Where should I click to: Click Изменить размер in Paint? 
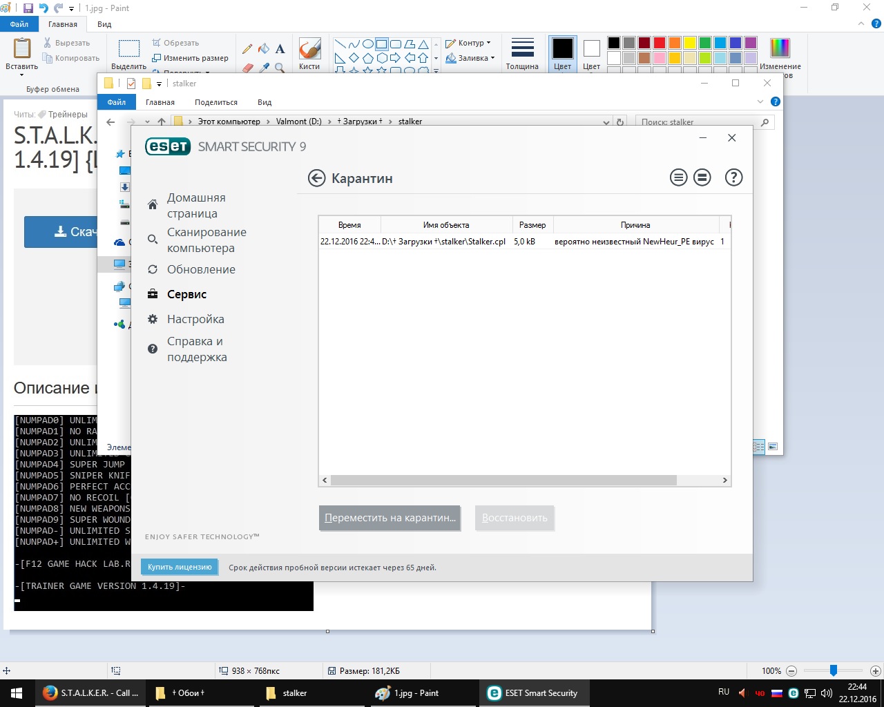coord(190,58)
